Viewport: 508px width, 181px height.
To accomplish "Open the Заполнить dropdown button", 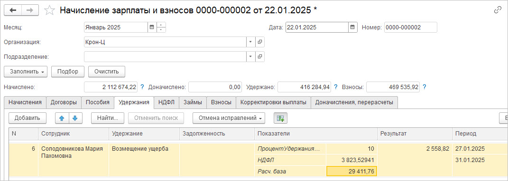I will pos(26,72).
